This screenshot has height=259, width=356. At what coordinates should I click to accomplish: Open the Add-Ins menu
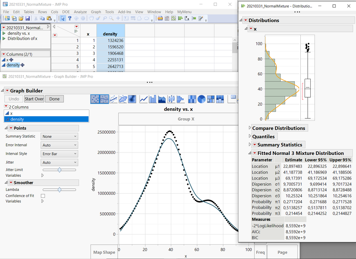[124, 12]
